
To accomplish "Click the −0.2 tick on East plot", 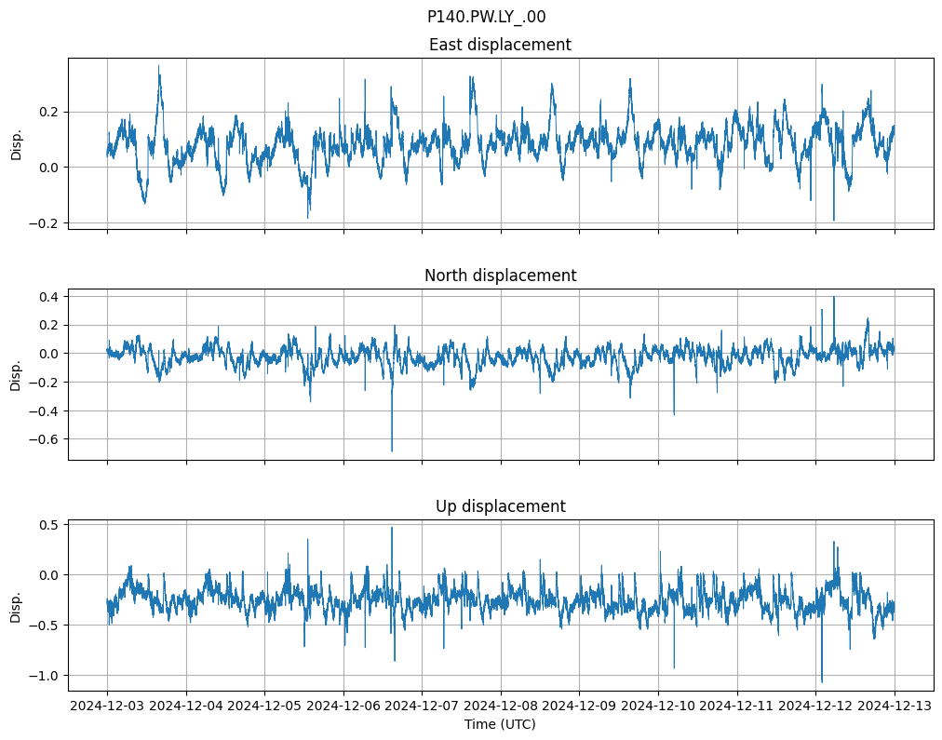I will pyautogui.click(x=45, y=223).
